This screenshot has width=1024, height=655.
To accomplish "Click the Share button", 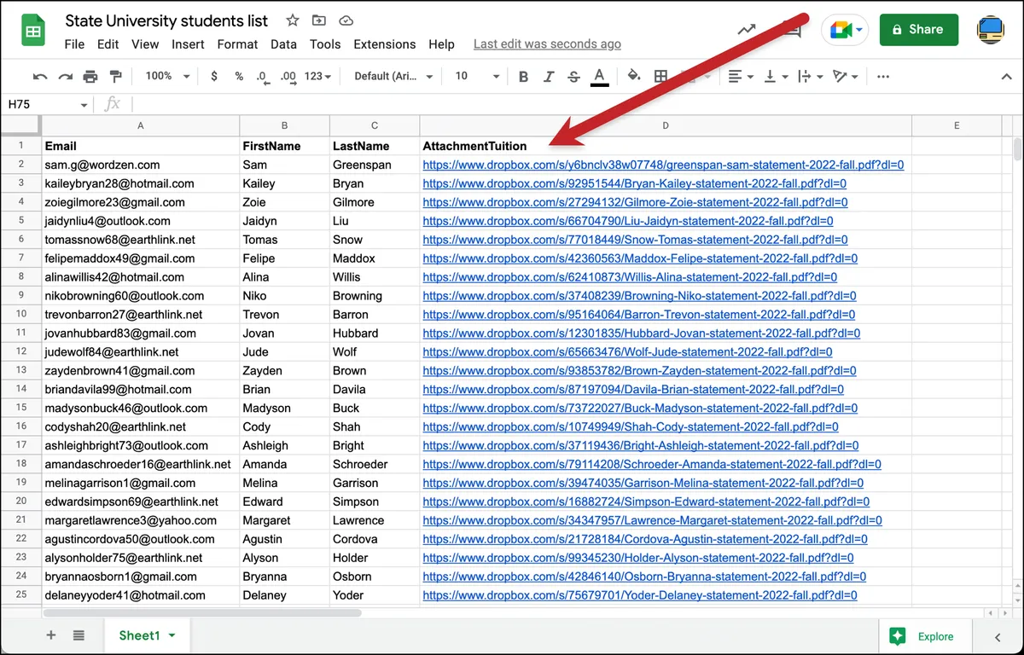I will pos(918,29).
